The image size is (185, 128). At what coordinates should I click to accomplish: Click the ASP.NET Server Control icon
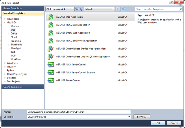[51, 81]
